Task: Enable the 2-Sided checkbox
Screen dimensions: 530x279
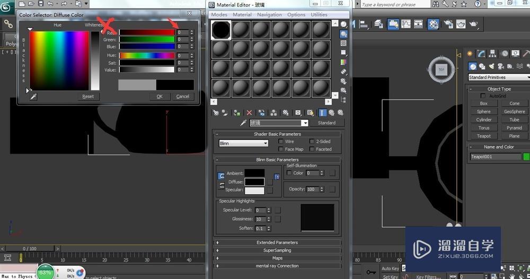Action: tap(312, 142)
